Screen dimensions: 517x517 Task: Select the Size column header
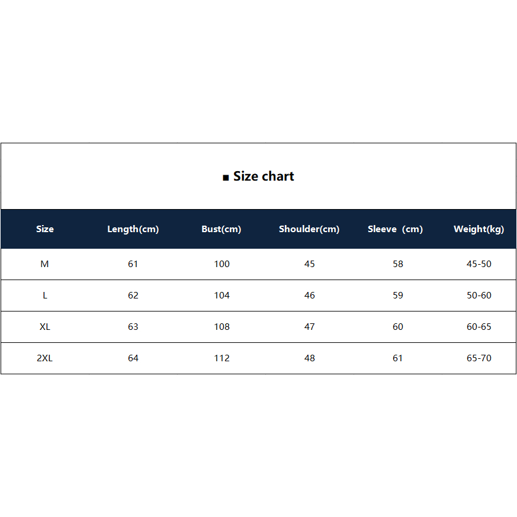[45, 229]
